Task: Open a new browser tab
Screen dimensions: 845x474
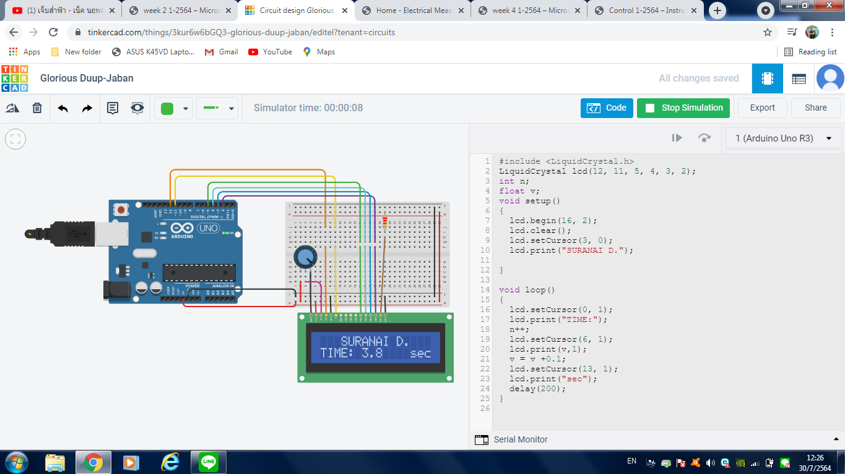Action: pos(717,11)
